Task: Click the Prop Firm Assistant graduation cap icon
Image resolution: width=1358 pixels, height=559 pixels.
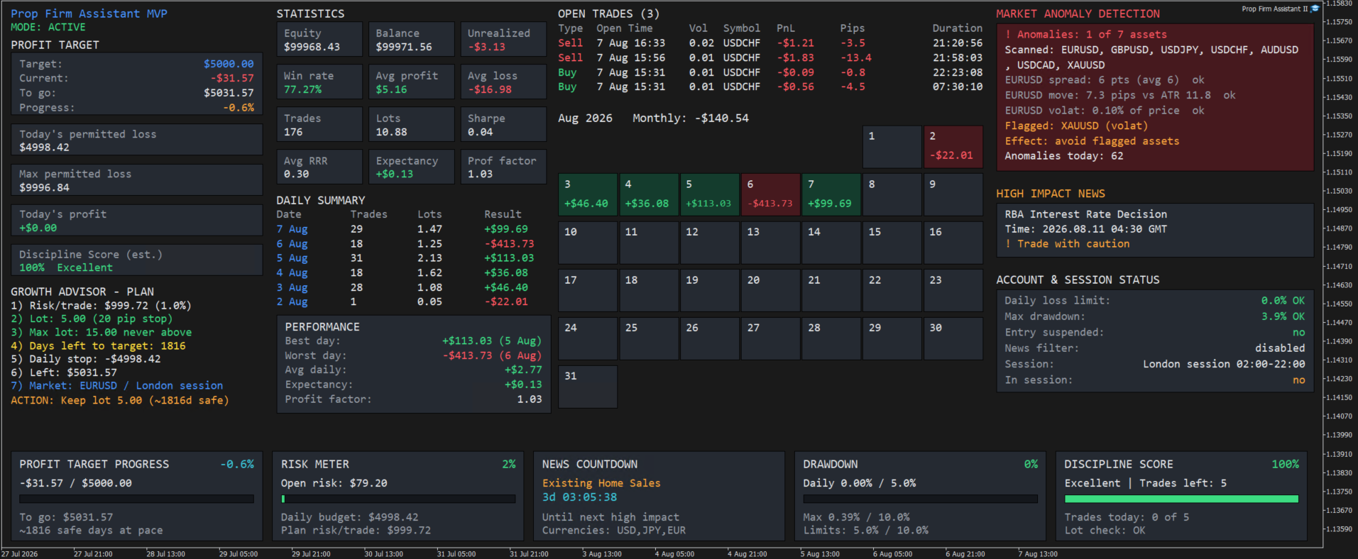Action: (1315, 9)
